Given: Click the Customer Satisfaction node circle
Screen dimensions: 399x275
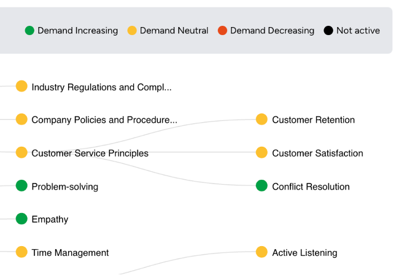Looking at the screenshot, I should click(261, 152).
